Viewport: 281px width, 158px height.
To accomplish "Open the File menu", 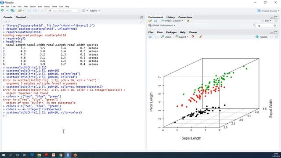I will coord(3,7).
